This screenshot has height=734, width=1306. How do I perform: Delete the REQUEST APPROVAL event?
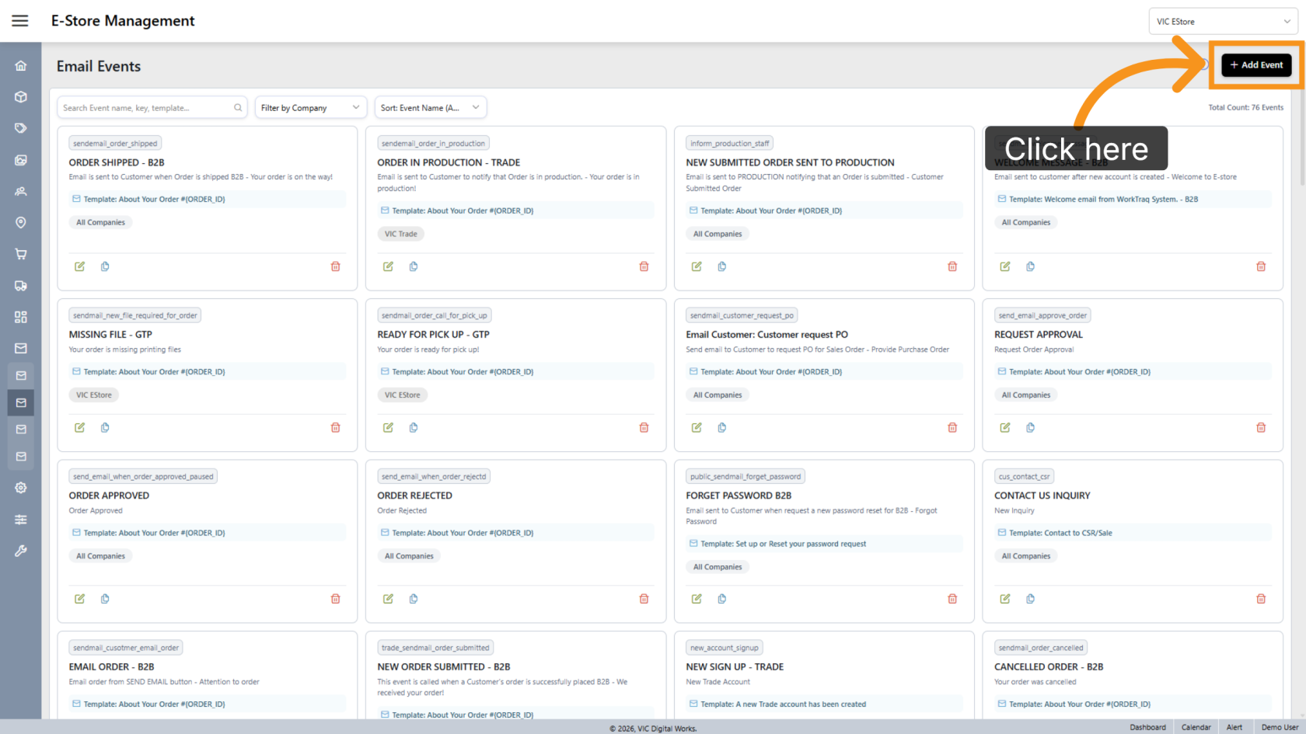[1261, 427]
